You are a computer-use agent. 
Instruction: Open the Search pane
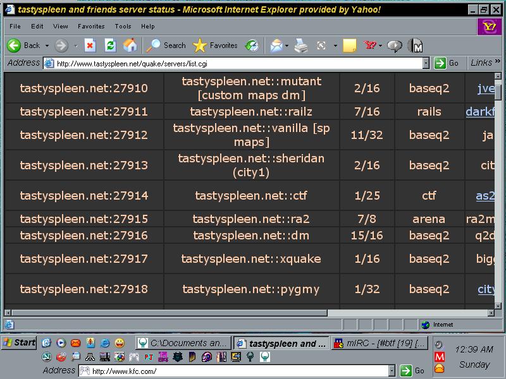coord(166,45)
